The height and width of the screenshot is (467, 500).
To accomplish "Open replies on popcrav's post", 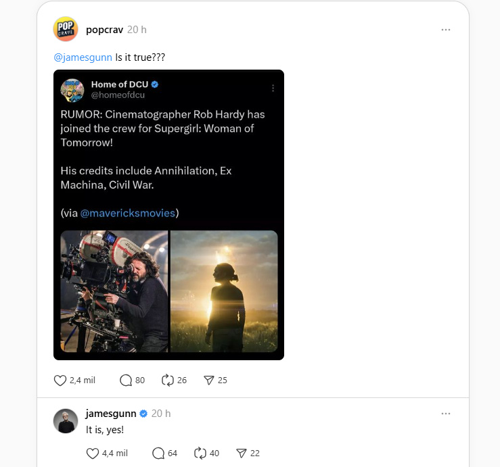I will 126,380.
